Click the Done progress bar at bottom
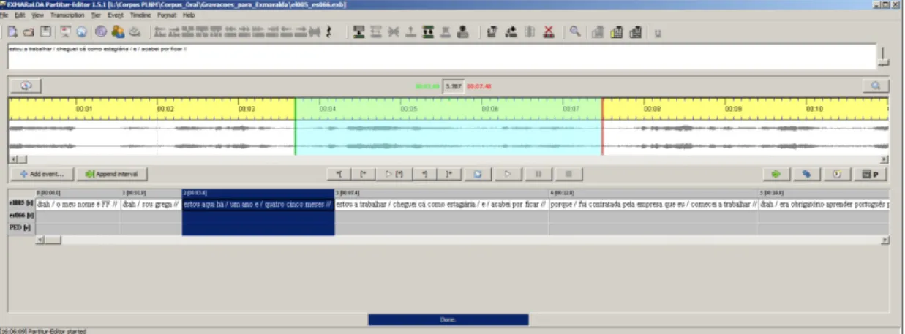The width and height of the screenshot is (905, 334). 448,319
